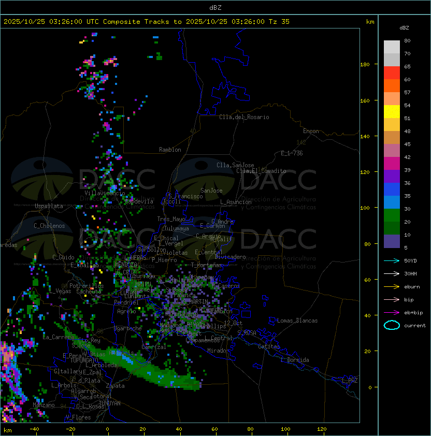Viewport: 431px width, 436px height.
Task: Click the Catitas place label
Action: 269,346
